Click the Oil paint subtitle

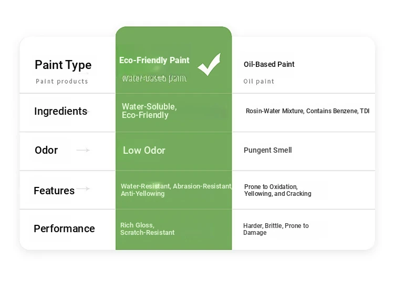click(258, 81)
